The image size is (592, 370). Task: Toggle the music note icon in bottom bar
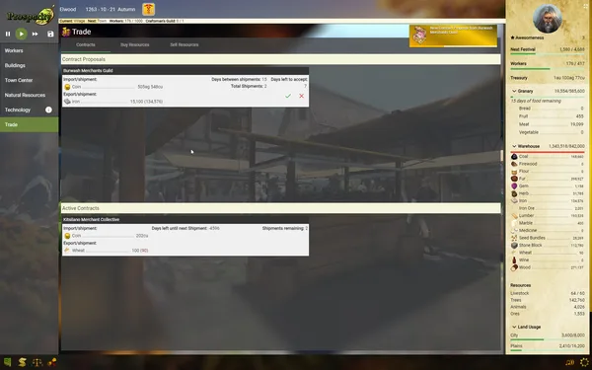click(569, 362)
